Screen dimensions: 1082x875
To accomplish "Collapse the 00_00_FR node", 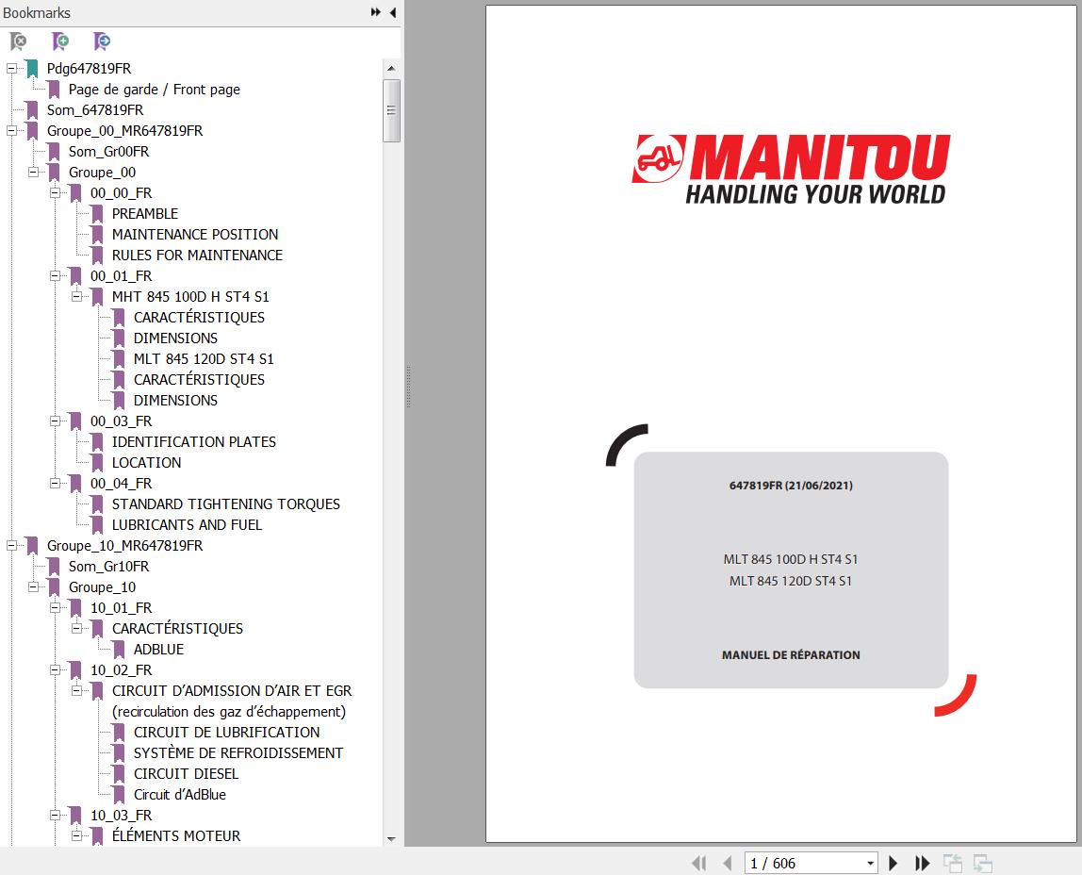I will (x=56, y=192).
